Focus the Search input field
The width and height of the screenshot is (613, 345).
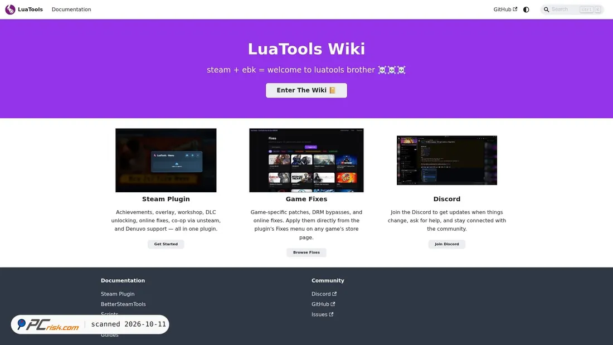coord(572,9)
